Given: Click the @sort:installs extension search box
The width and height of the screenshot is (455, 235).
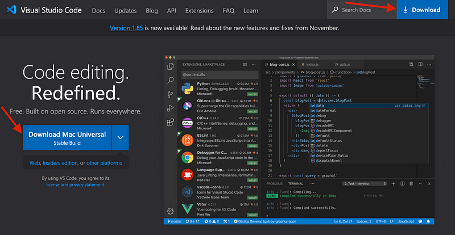Looking at the screenshot, I should (220, 74).
